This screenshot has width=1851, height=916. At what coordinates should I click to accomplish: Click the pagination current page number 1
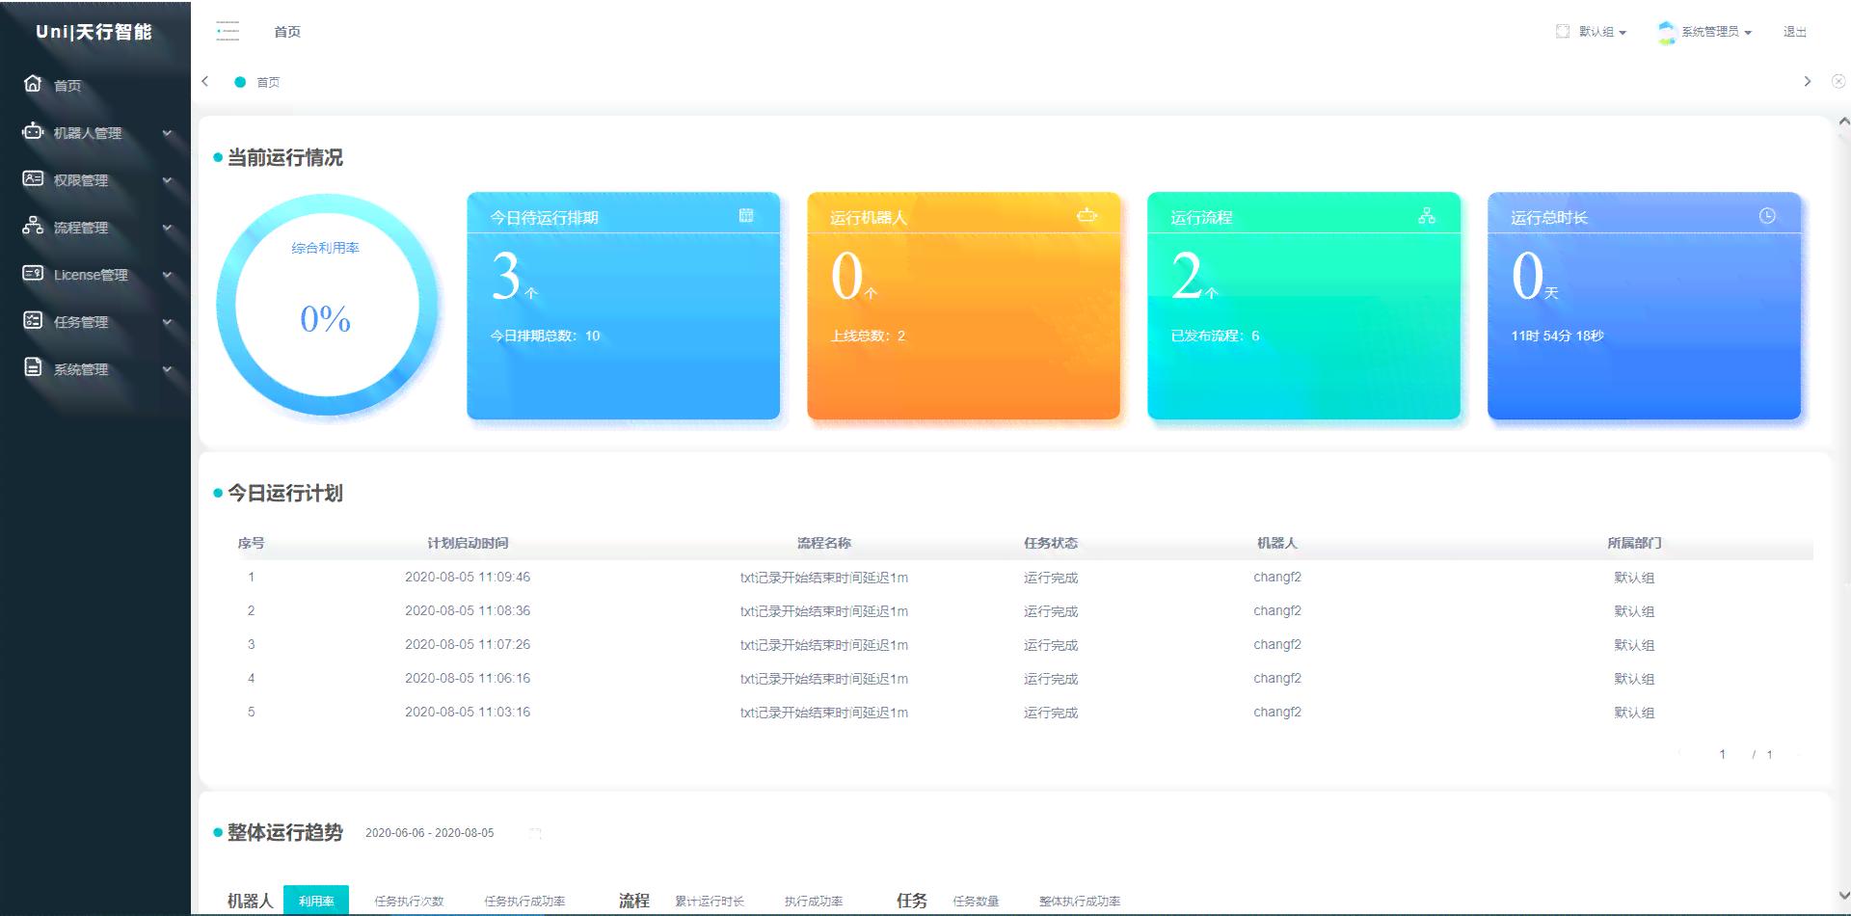(1723, 754)
